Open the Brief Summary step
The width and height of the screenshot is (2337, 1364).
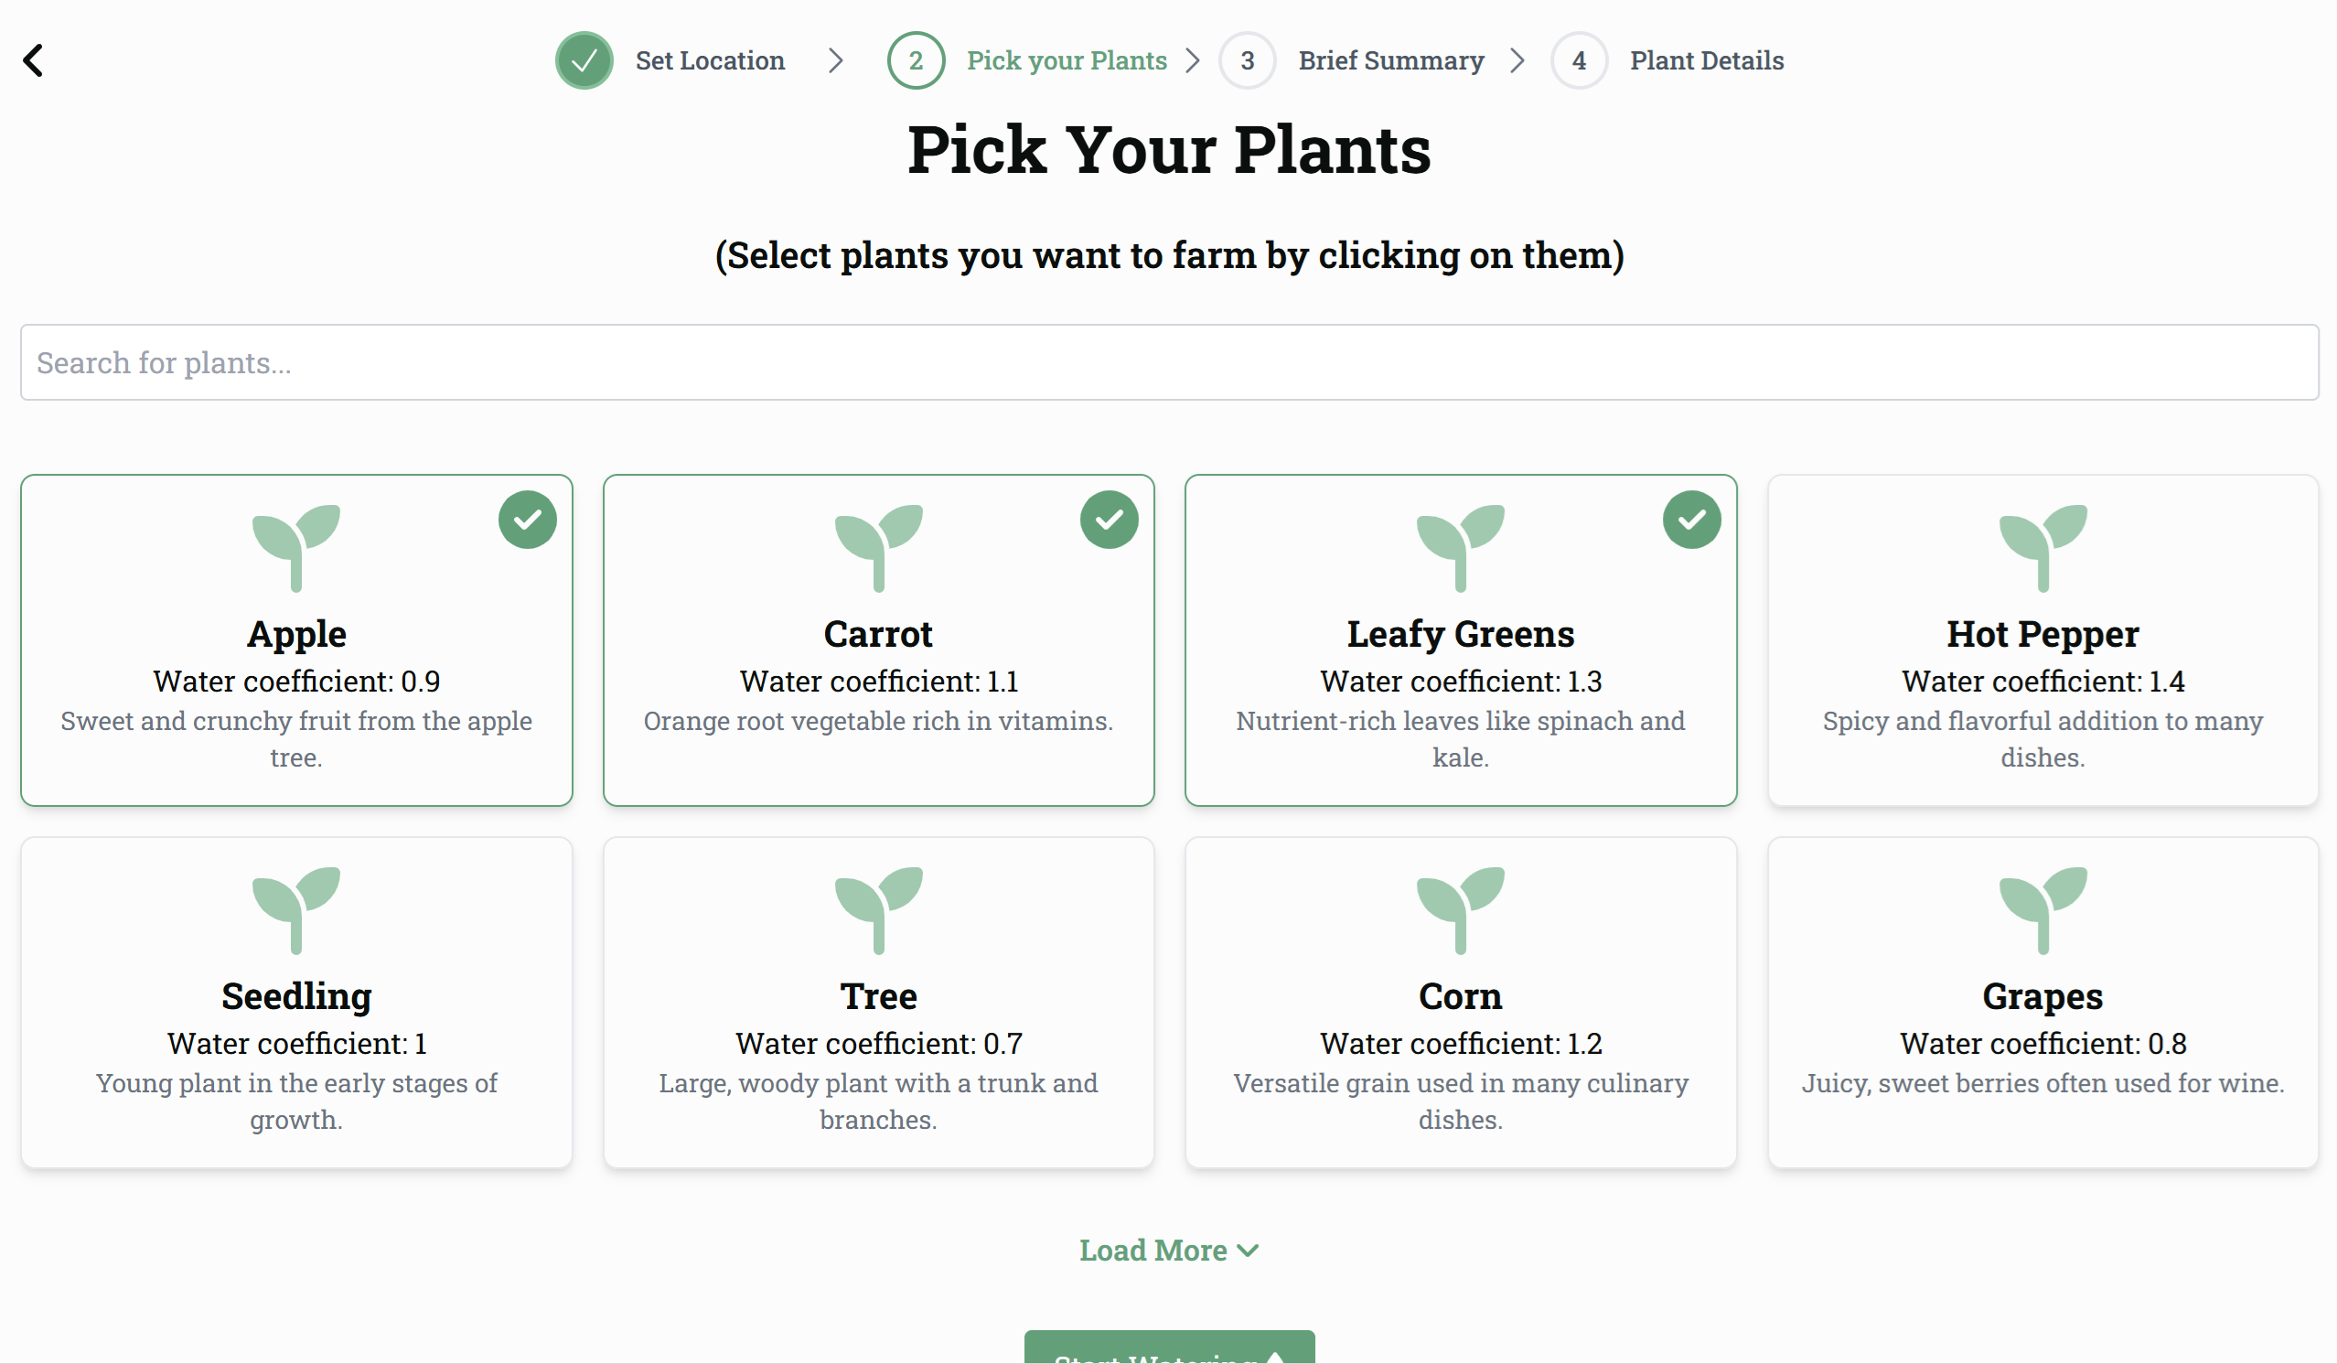(x=1390, y=61)
